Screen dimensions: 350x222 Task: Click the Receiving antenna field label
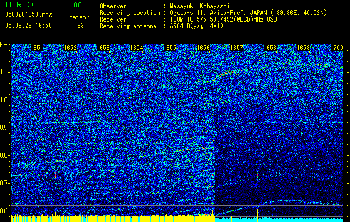pyautogui.click(x=128, y=26)
